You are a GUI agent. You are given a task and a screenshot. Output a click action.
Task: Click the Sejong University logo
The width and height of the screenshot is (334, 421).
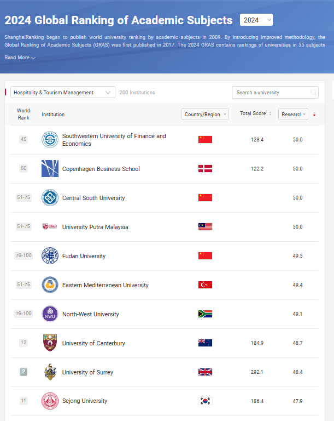tap(50, 401)
